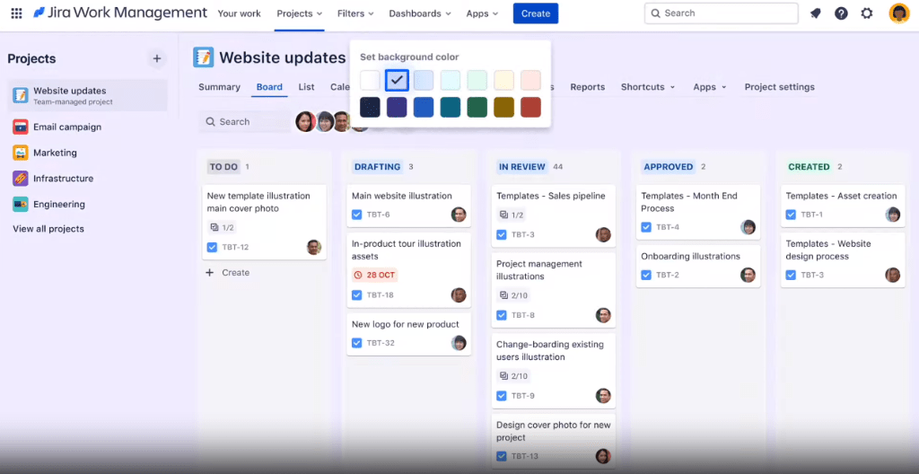Click the plus icon beside Projects heading
This screenshot has height=474, width=919.
click(x=156, y=58)
